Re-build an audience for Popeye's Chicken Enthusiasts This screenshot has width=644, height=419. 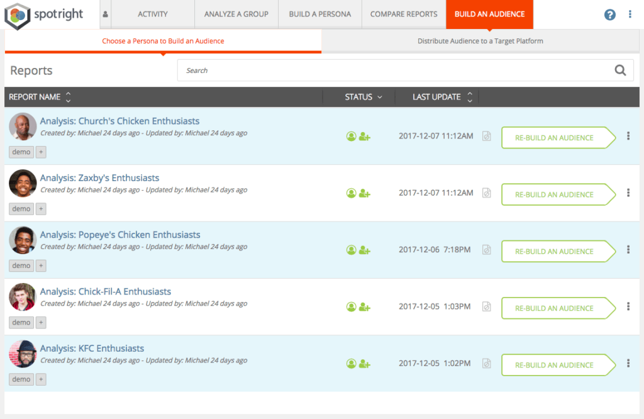tap(558, 252)
